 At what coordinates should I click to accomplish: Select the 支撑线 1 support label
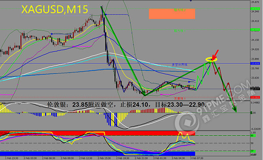click(180, 98)
